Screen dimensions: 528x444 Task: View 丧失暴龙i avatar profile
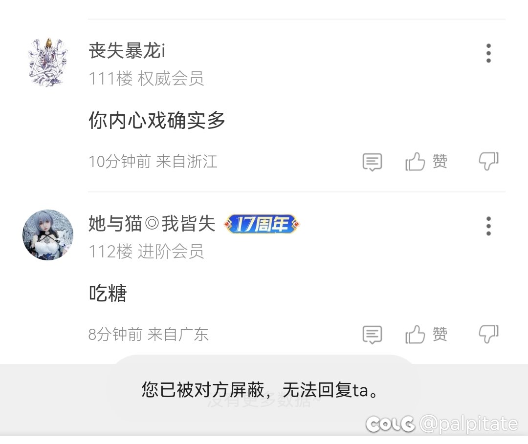click(48, 62)
